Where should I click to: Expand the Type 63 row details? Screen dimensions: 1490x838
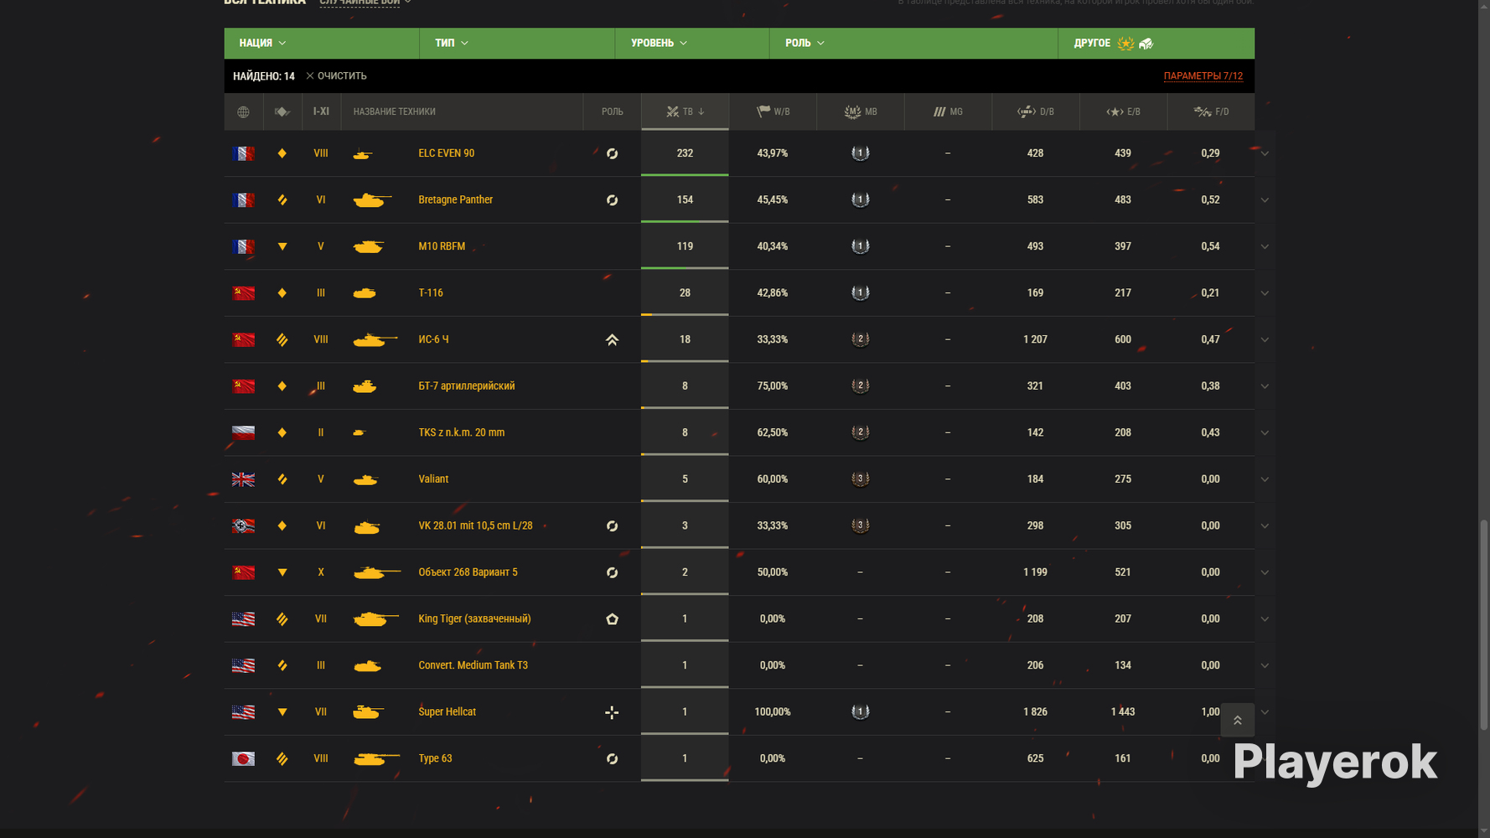pos(1265,758)
